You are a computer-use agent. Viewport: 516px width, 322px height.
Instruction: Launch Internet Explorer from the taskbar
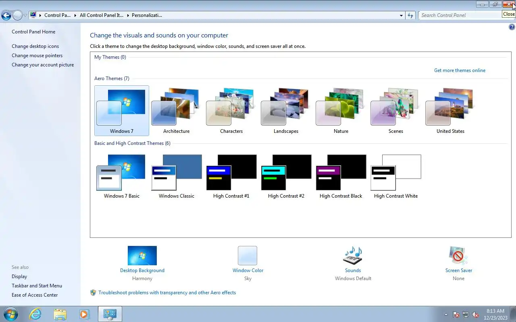tap(35, 314)
